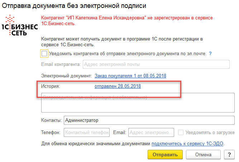This screenshot has width=239, height=162.
Task: Enable notifying counterparty by email checkbox
Action: pos(44,54)
